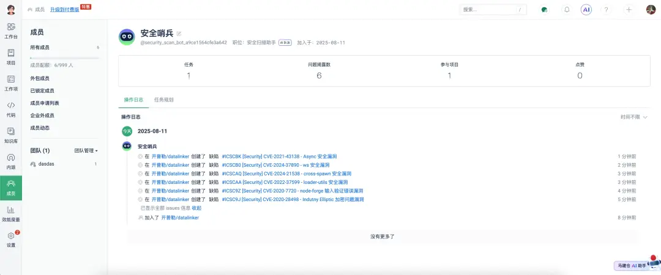Open 开普勒/datalinker link in the #ICSCBK row
Screen dimensions: 661x275
pos(170,156)
